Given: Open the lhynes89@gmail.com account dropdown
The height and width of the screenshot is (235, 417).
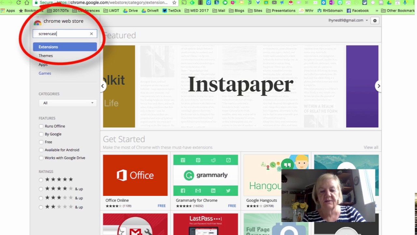Looking at the screenshot, I should 348,20.
